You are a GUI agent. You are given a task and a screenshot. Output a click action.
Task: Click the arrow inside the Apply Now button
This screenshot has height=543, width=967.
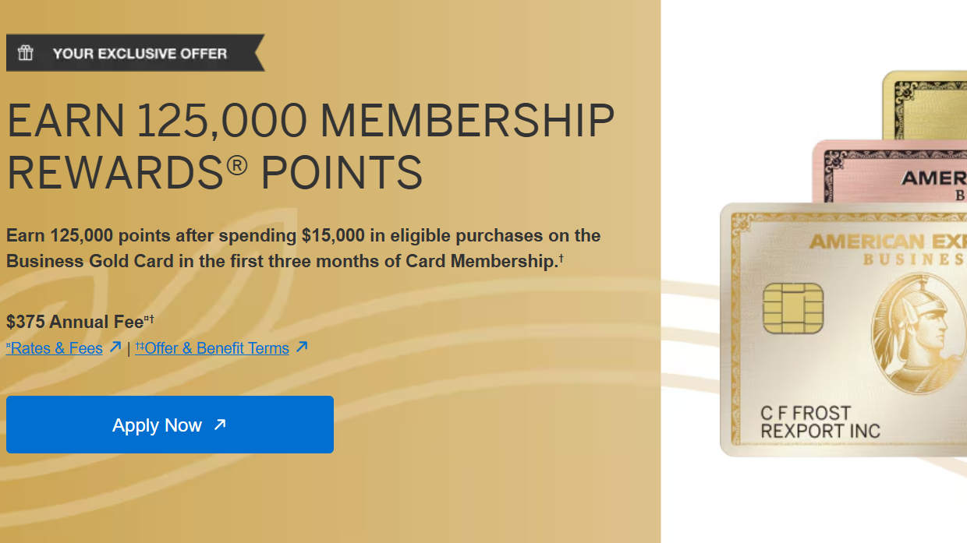(219, 425)
